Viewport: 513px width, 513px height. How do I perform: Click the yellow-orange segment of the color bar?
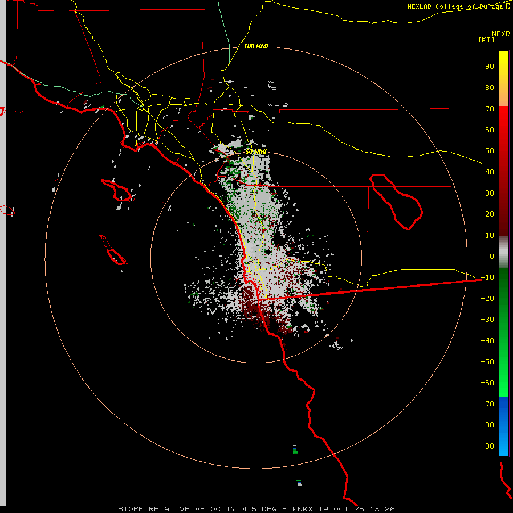[503, 79]
